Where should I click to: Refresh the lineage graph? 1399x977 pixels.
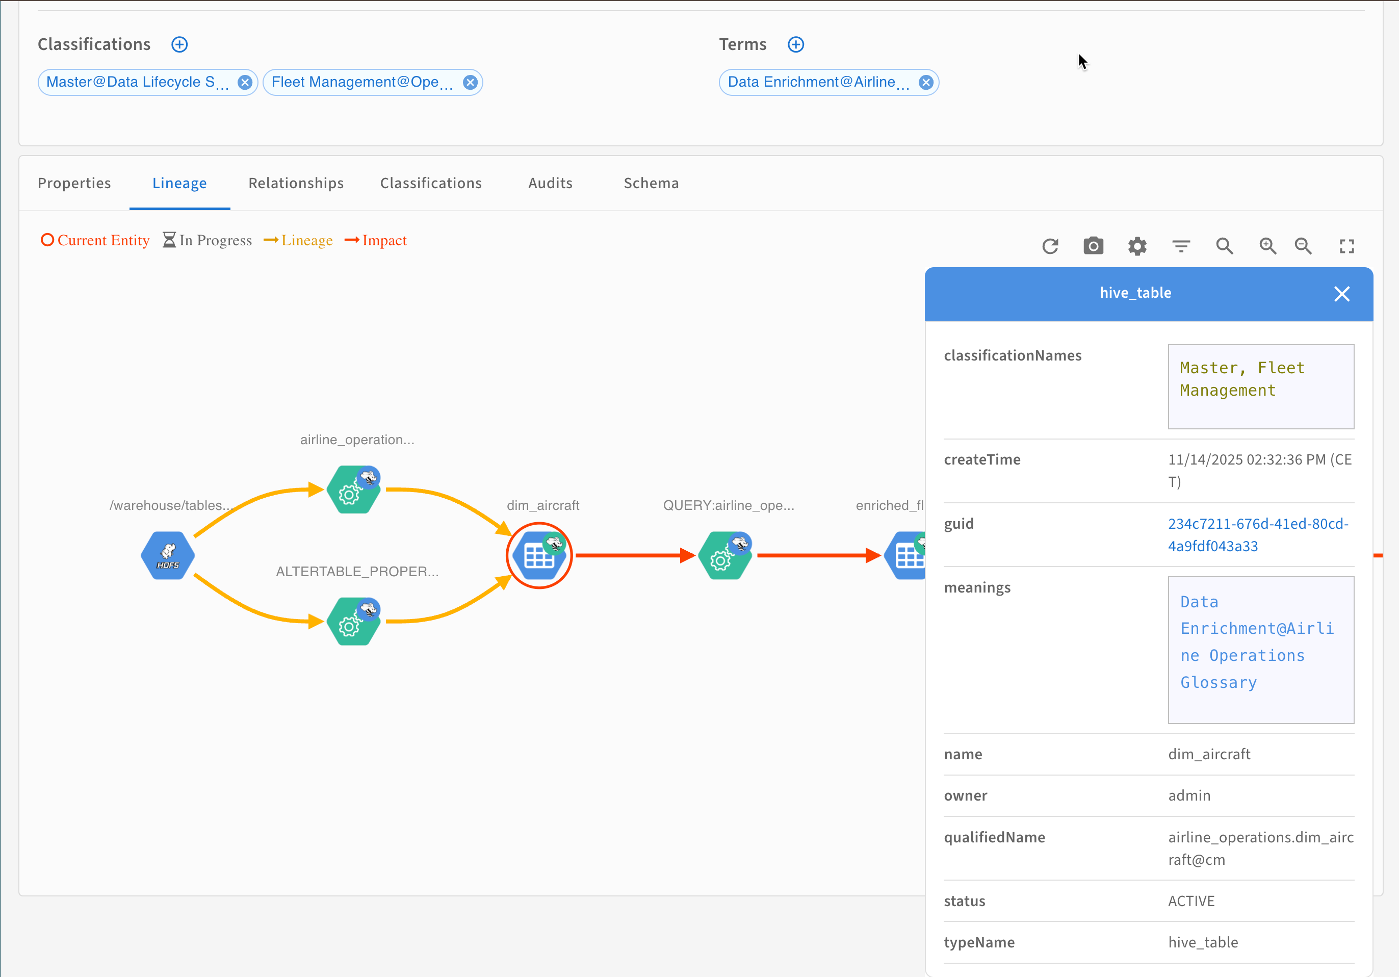tap(1050, 246)
